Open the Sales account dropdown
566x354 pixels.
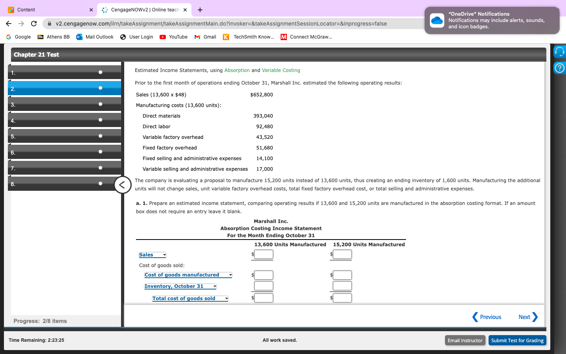[153, 255]
